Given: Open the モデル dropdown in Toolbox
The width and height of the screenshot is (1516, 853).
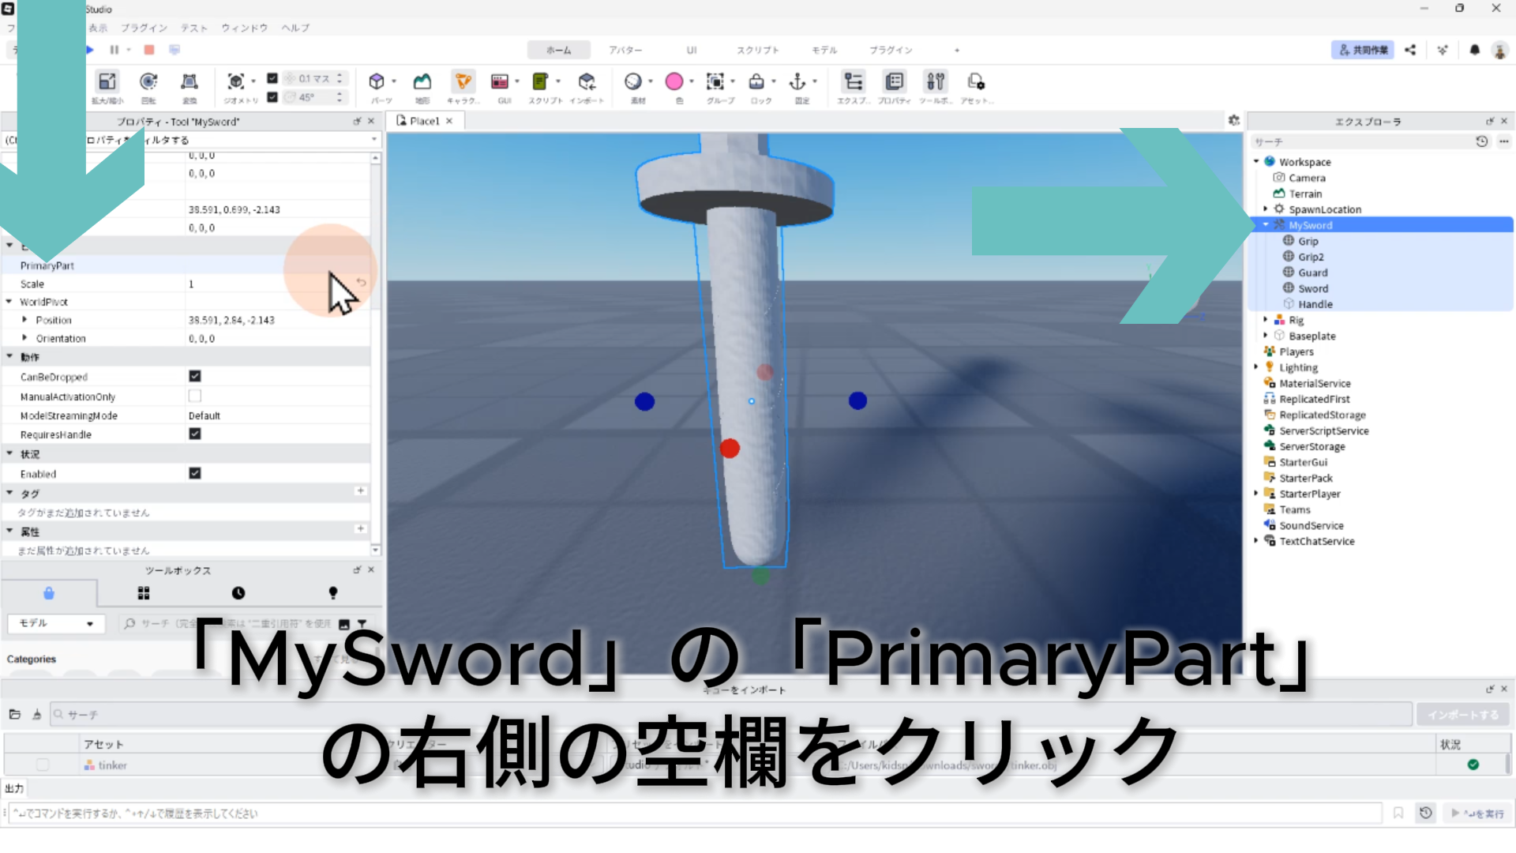Looking at the screenshot, I should pos(55,623).
